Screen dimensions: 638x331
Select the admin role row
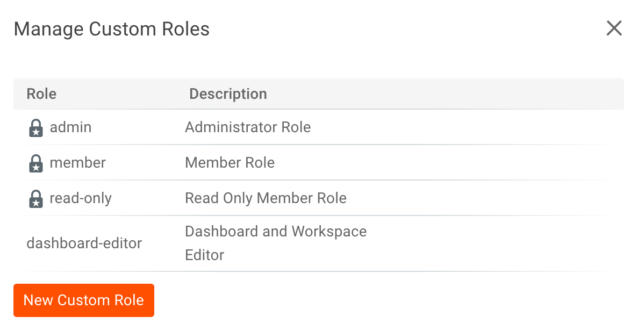coord(70,127)
